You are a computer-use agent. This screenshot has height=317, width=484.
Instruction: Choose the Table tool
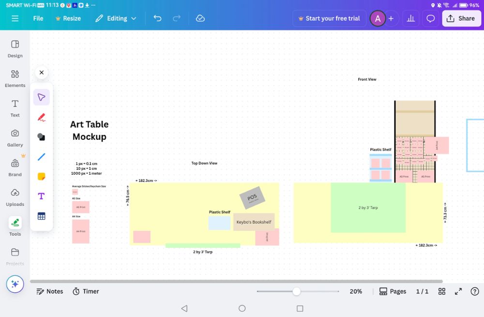pyautogui.click(x=41, y=216)
